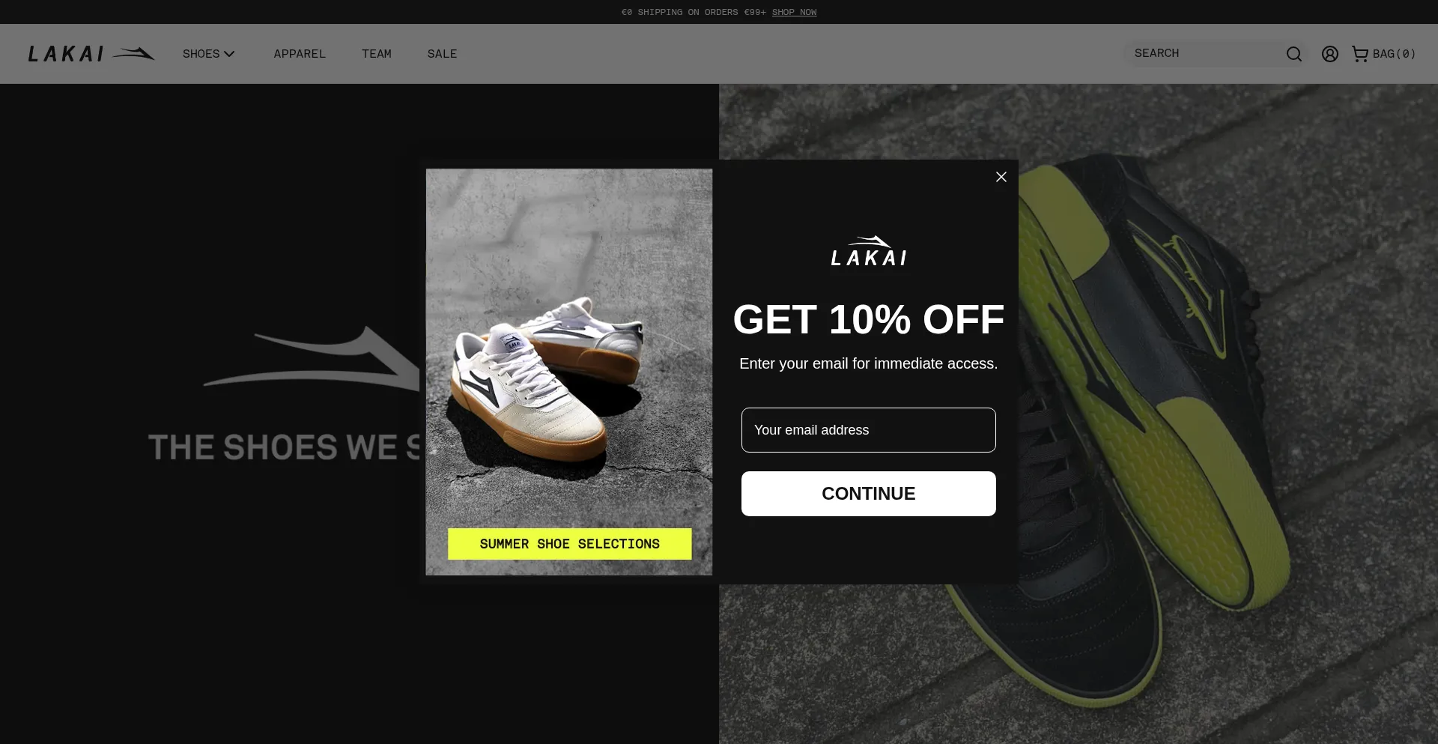The image size is (1438, 744).
Task: Expand the Shoes dropdown chevron
Action: tap(229, 54)
